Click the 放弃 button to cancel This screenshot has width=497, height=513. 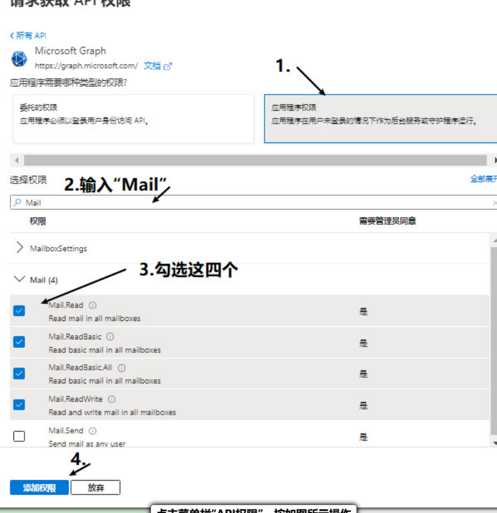tap(96, 487)
